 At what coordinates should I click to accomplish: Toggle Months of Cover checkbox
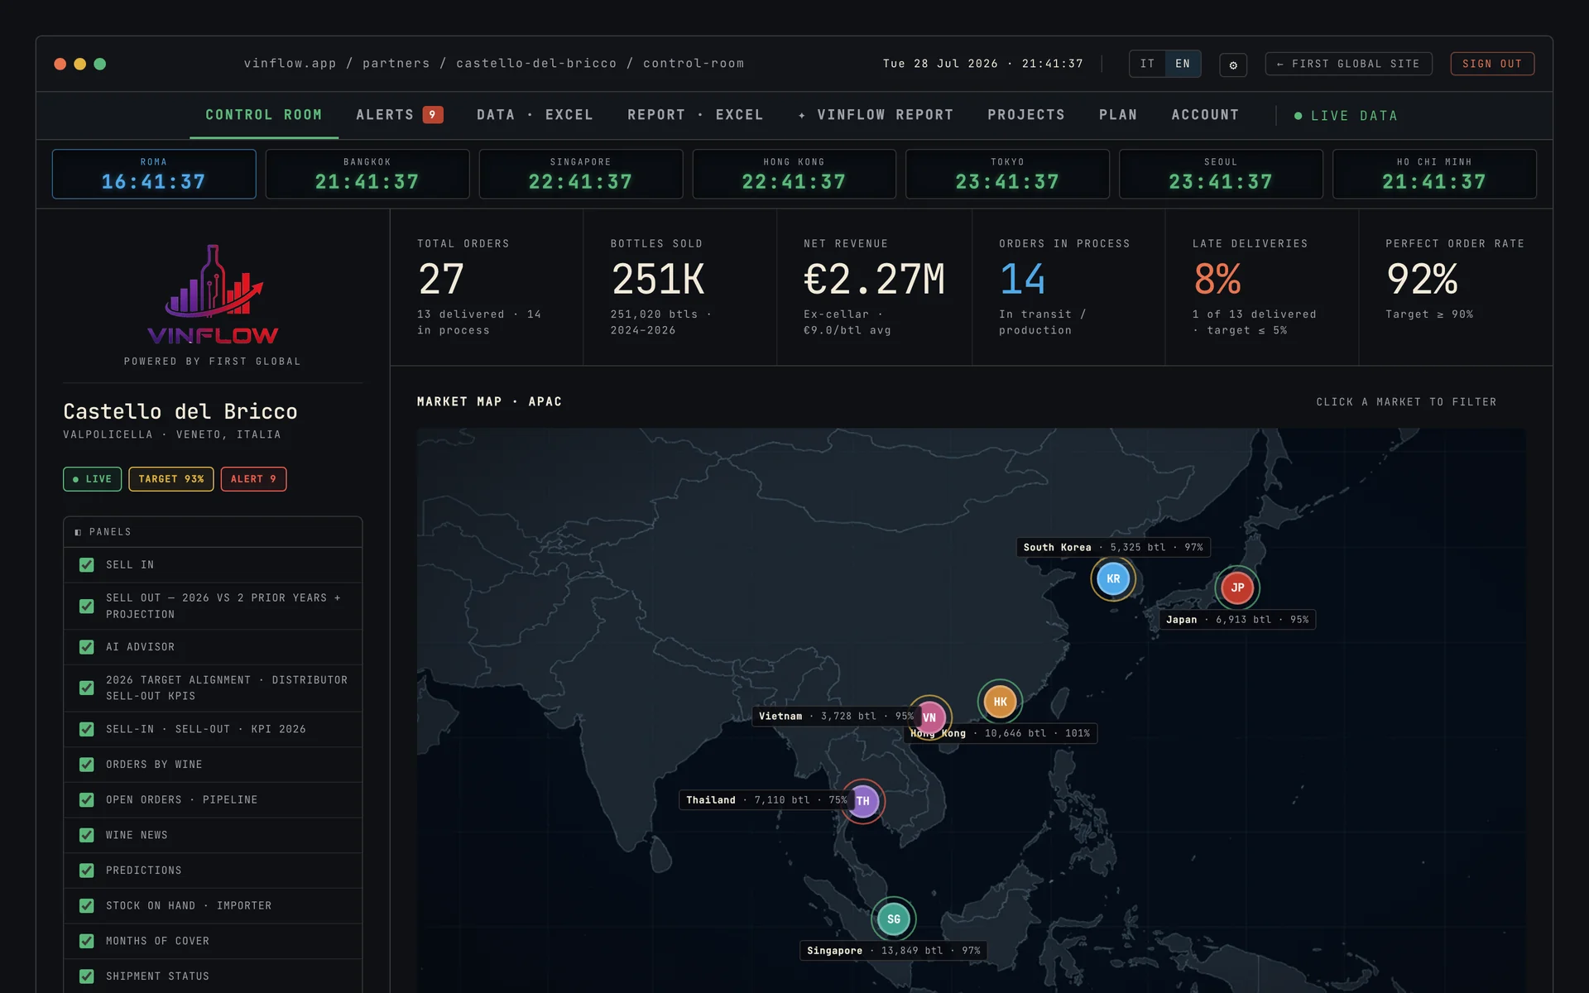86,941
